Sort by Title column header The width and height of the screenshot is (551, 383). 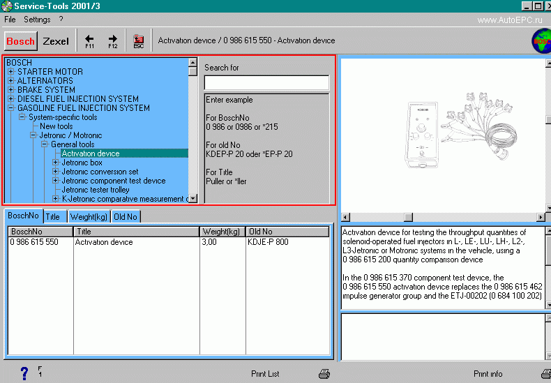tap(136, 232)
